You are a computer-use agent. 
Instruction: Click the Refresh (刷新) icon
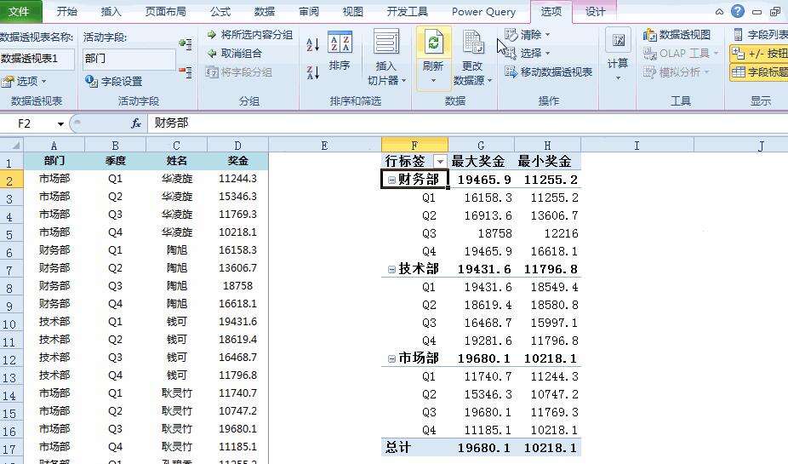pyautogui.click(x=433, y=43)
